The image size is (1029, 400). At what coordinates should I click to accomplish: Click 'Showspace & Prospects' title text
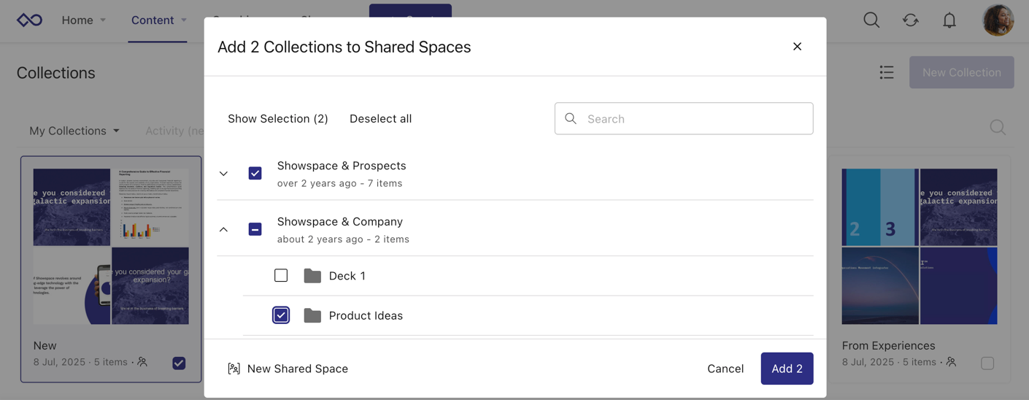[342, 166]
